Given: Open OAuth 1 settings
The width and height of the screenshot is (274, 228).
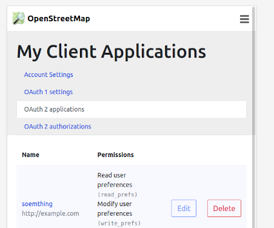Looking at the screenshot, I should click(48, 92).
